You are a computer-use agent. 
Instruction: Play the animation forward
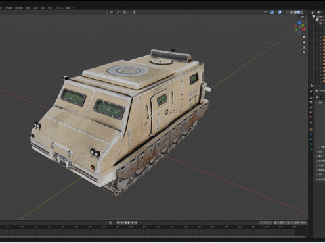(x=129, y=223)
